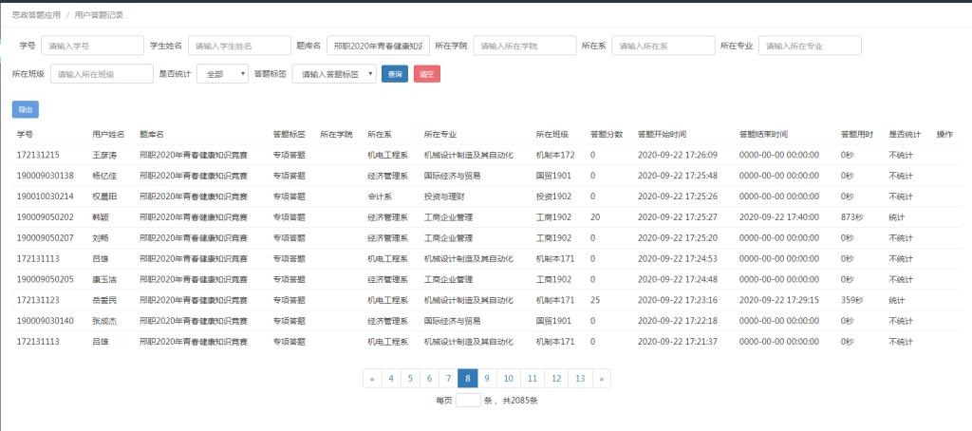Click the 所在专业 input field
The height and width of the screenshot is (431, 972).
pos(810,46)
